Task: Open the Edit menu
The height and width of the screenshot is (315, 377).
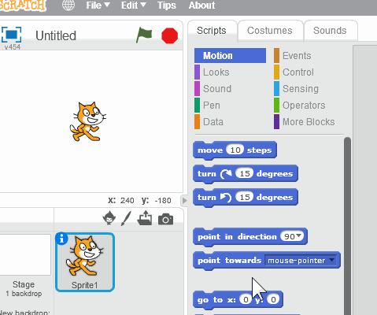Action: pyautogui.click(x=133, y=6)
